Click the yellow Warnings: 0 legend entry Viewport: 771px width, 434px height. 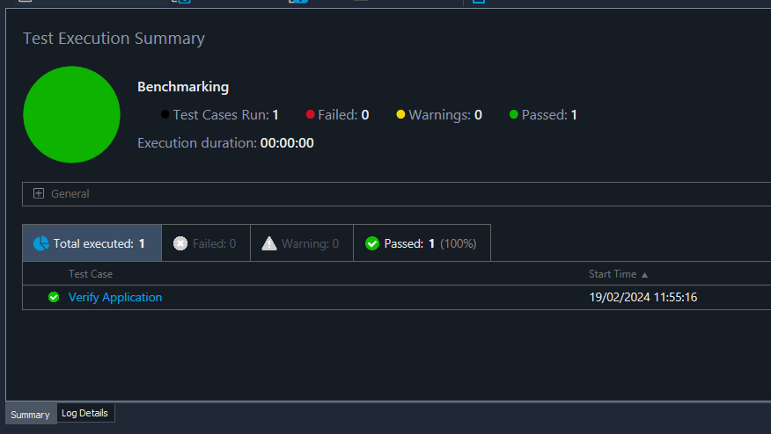[x=439, y=115]
